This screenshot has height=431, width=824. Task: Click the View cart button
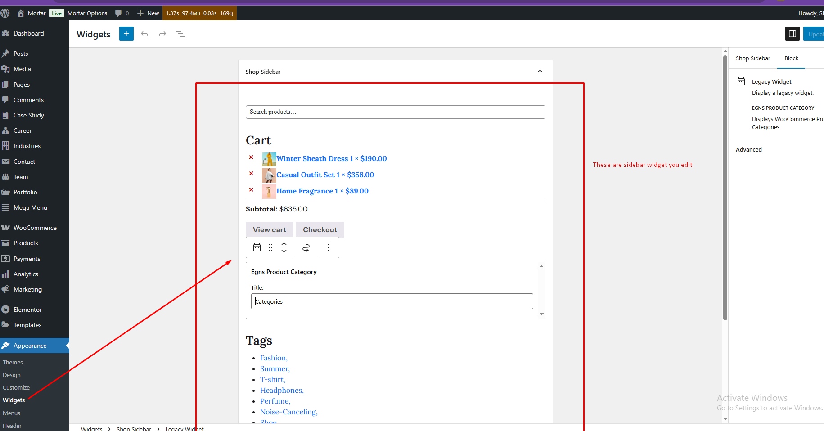click(270, 229)
